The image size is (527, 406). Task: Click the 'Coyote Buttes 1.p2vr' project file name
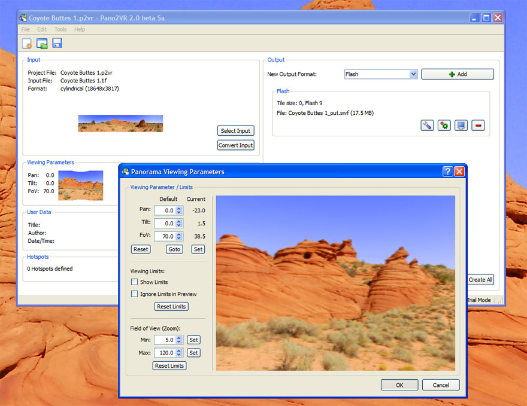click(86, 72)
